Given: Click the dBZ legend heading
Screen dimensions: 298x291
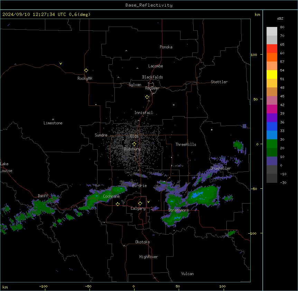Looking at the screenshot, I should click(x=280, y=19).
